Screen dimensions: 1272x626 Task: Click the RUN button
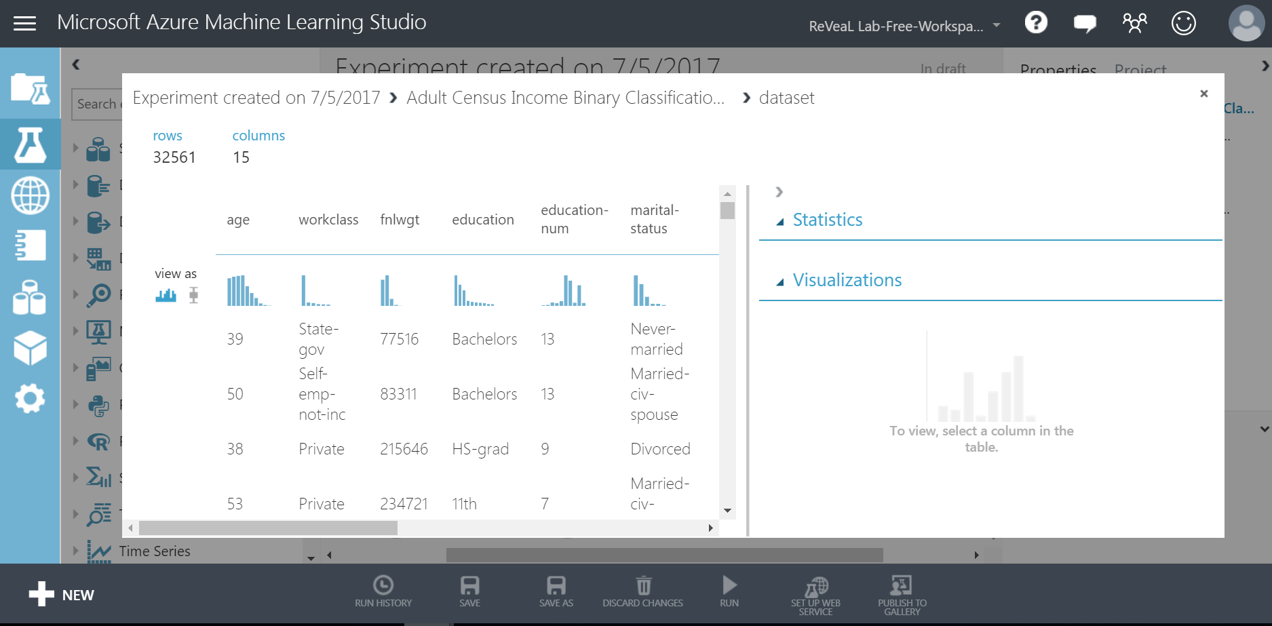(x=729, y=592)
